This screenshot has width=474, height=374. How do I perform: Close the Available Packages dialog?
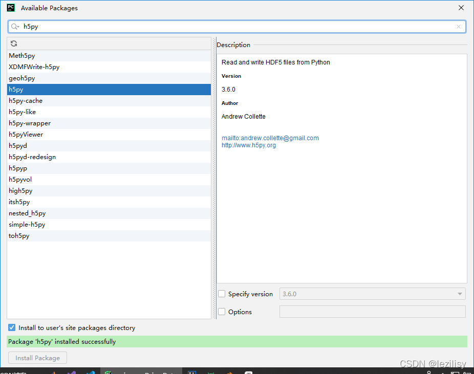click(461, 8)
